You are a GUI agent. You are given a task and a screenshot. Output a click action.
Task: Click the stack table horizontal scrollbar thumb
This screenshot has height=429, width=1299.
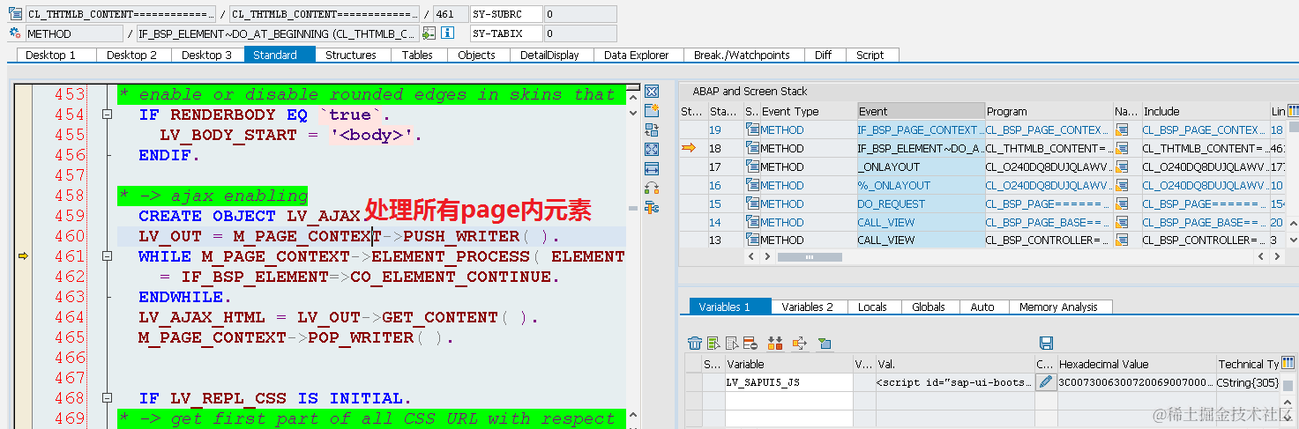(810, 256)
